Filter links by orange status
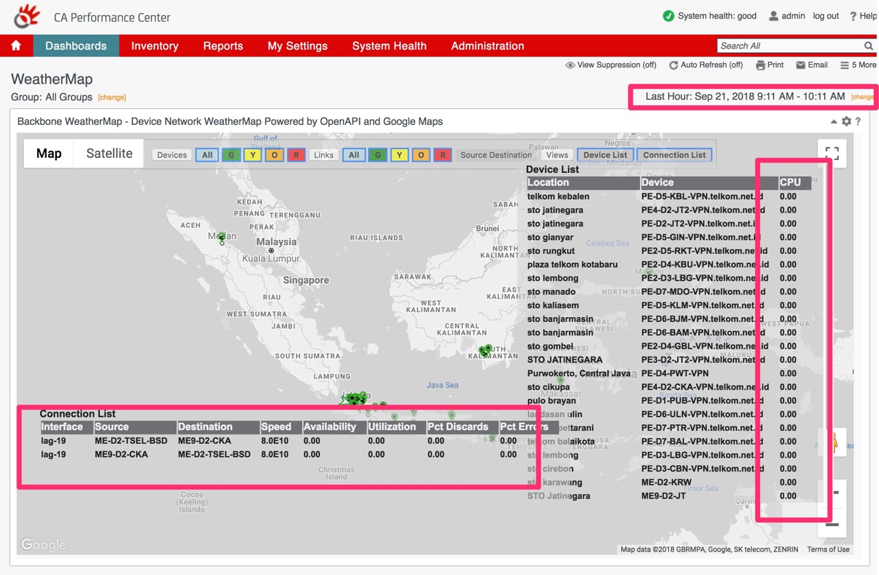The height and width of the screenshot is (575, 879). (x=421, y=155)
